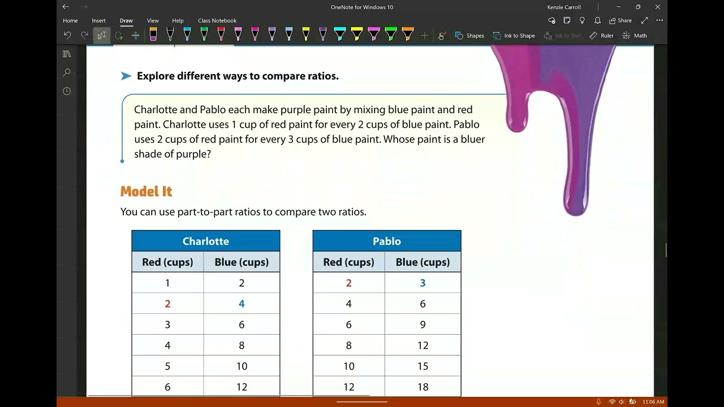Screen dimensions: 724x407
Task: Select the Eraser tool
Action: [153, 34]
